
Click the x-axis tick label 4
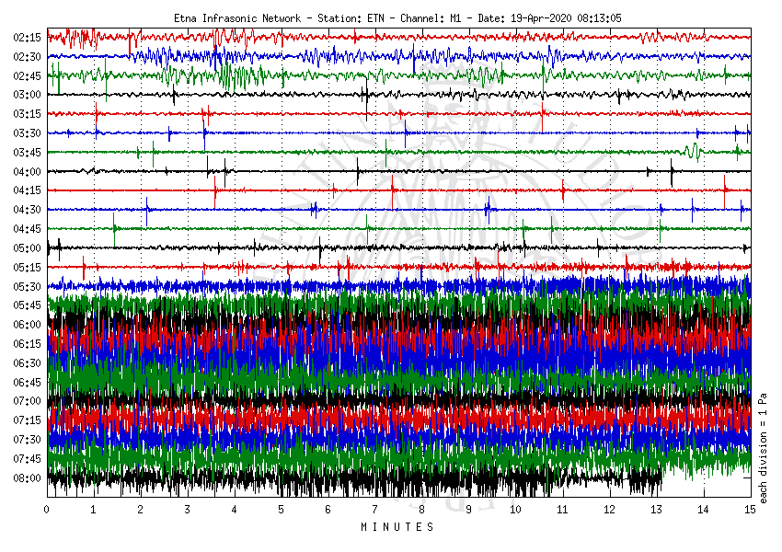pos(235,509)
